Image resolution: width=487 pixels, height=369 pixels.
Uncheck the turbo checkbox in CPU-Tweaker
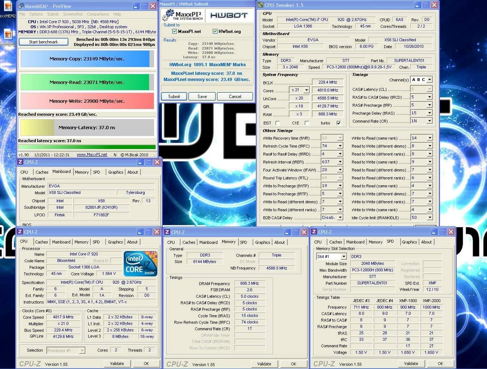[x=339, y=123]
